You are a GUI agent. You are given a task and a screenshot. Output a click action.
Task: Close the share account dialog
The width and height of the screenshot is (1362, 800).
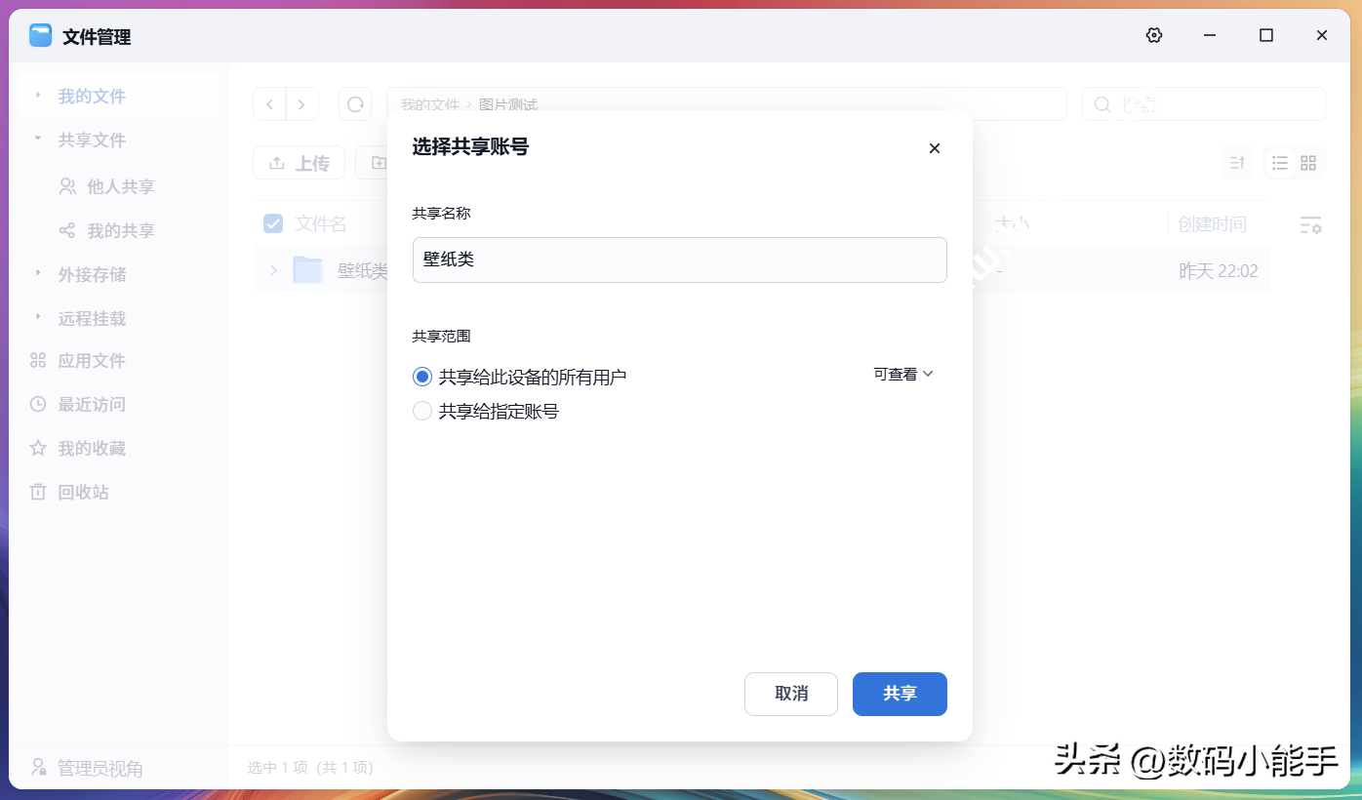click(934, 148)
